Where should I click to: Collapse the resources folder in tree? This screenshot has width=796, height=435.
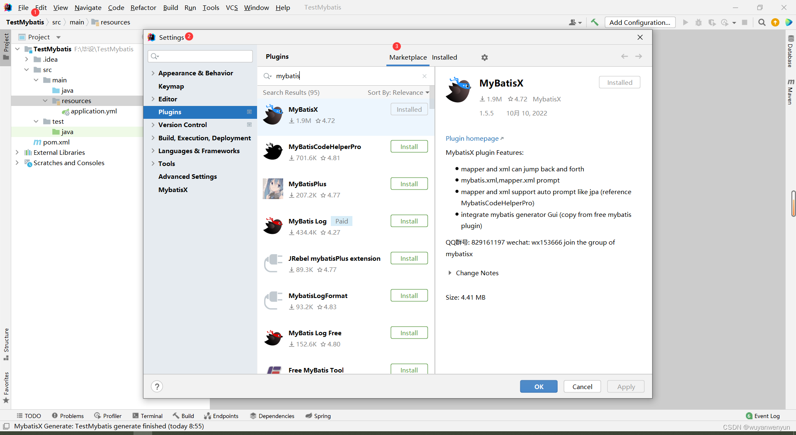(x=45, y=101)
